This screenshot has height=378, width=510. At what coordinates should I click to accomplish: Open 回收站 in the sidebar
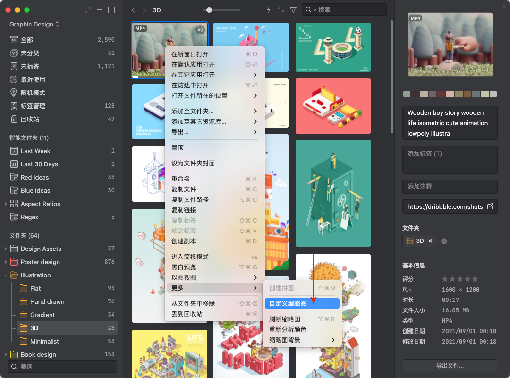coord(33,119)
